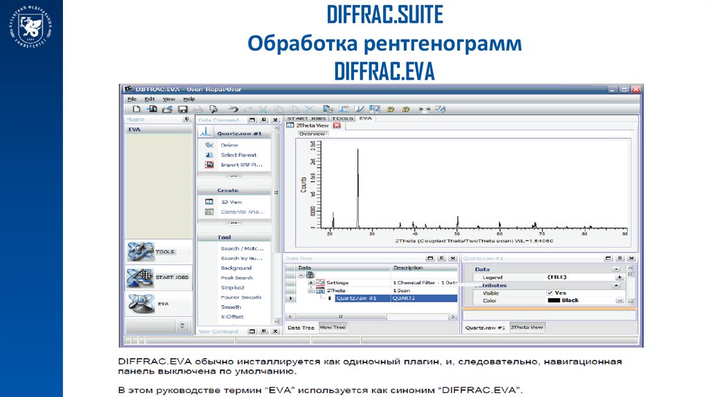Expand the Settings tree node
The height and width of the screenshot is (397, 708).
tap(310, 283)
